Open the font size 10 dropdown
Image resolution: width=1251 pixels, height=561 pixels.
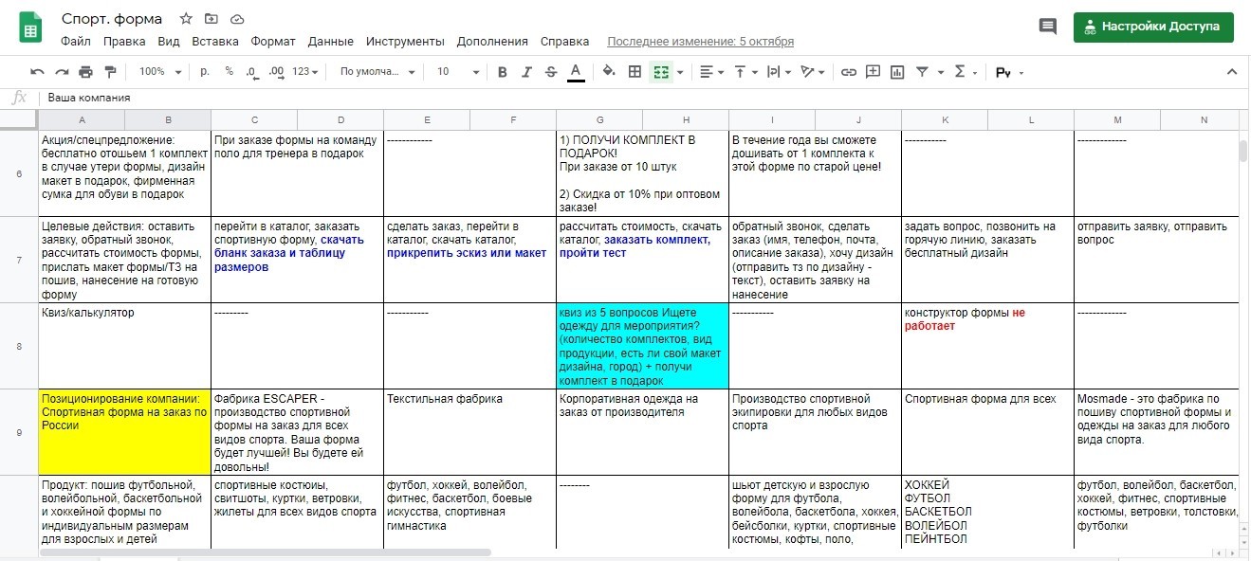(457, 72)
